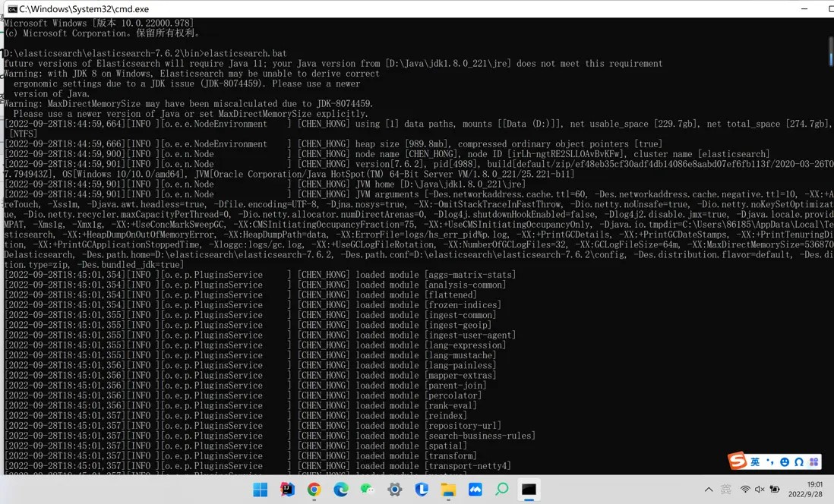Click the input method tray indicator
834x504 pixels.
point(726,490)
